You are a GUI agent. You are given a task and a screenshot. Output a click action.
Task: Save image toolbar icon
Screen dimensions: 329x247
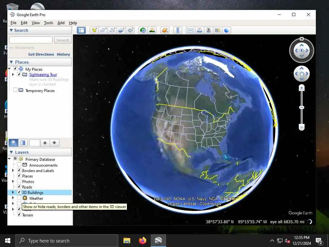pyautogui.click(x=209, y=30)
